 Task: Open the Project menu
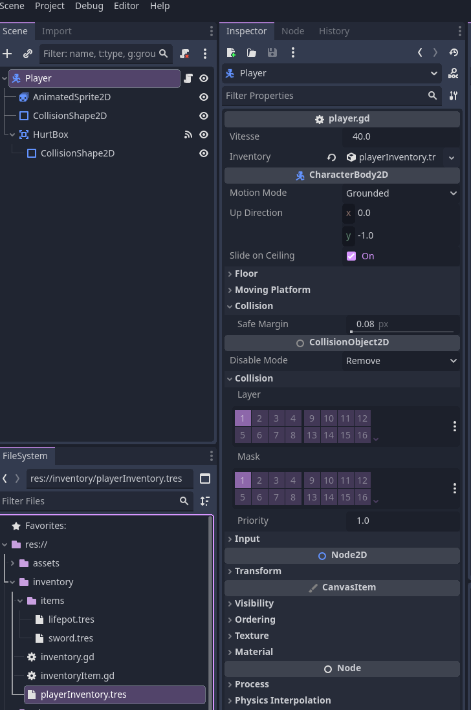click(x=50, y=6)
